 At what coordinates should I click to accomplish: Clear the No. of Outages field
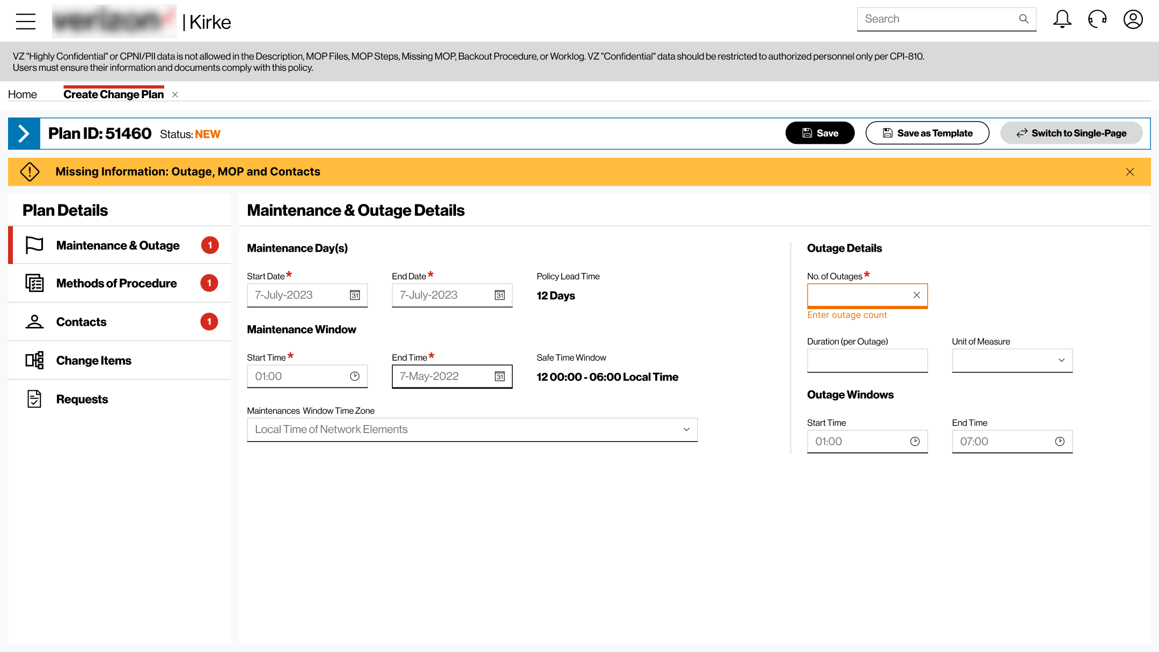pos(916,295)
